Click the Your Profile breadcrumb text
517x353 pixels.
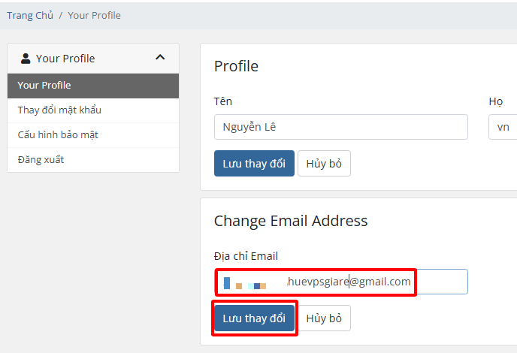click(x=94, y=16)
